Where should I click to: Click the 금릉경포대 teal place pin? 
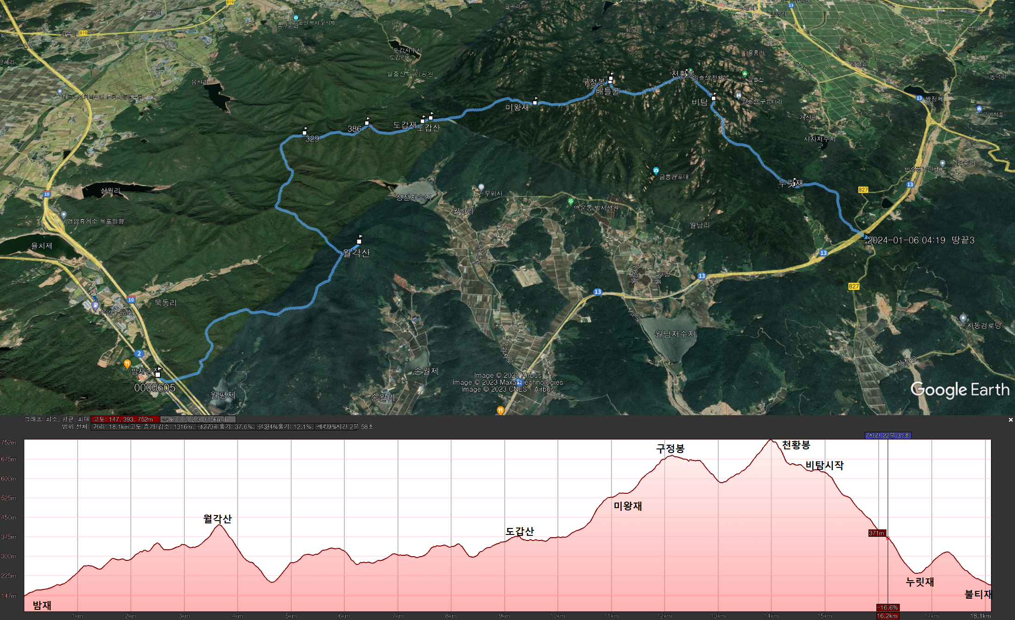pyautogui.click(x=655, y=171)
